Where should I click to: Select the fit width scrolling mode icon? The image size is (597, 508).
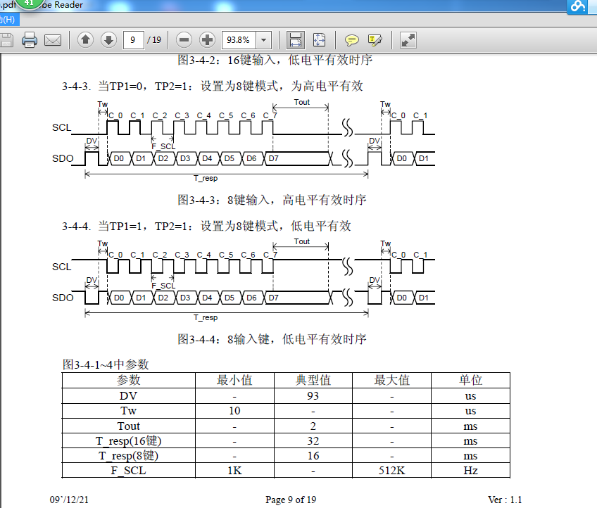296,40
